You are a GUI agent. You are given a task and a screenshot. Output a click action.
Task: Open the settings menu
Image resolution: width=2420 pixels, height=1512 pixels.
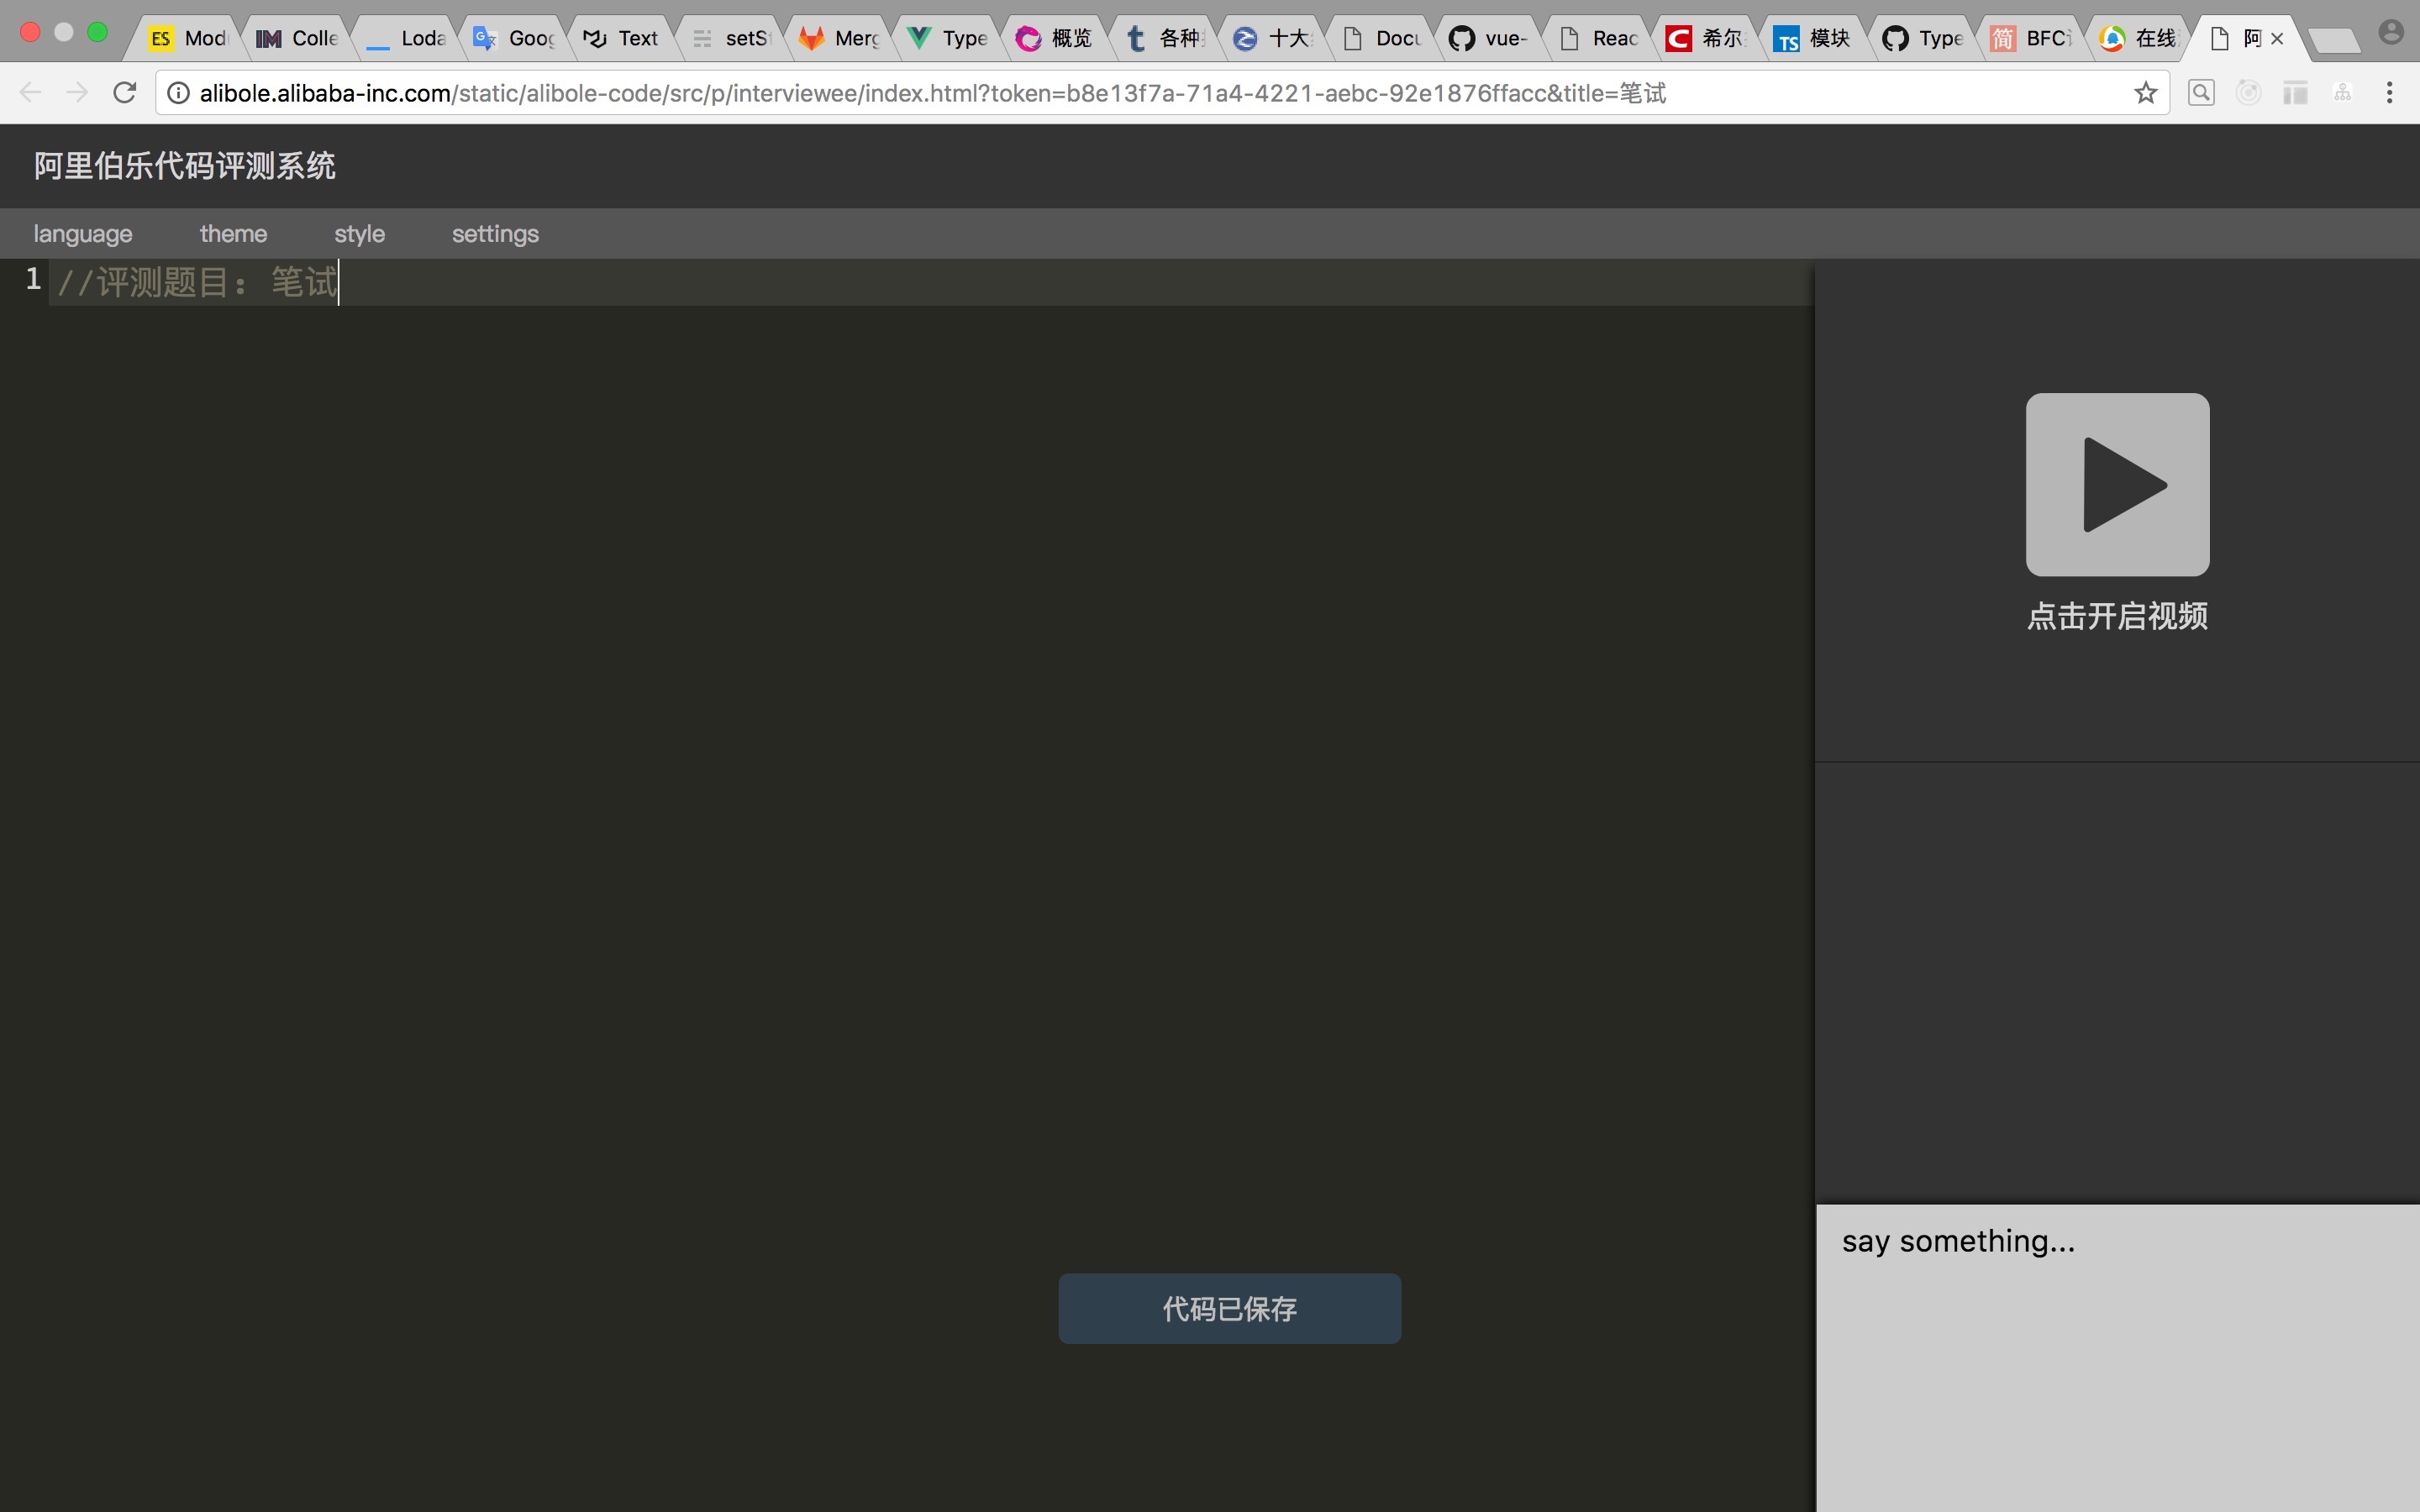[x=495, y=233]
